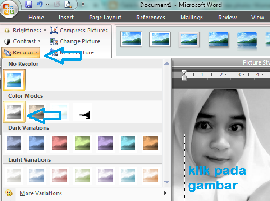Pick the green light variation
The image size is (270, 201).
tap(82, 175)
